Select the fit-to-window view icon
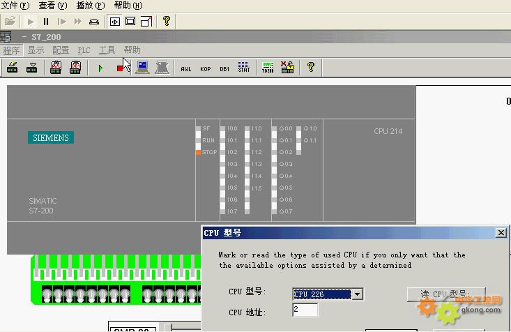This screenshot has height=332, width=511. pos(115,22)
